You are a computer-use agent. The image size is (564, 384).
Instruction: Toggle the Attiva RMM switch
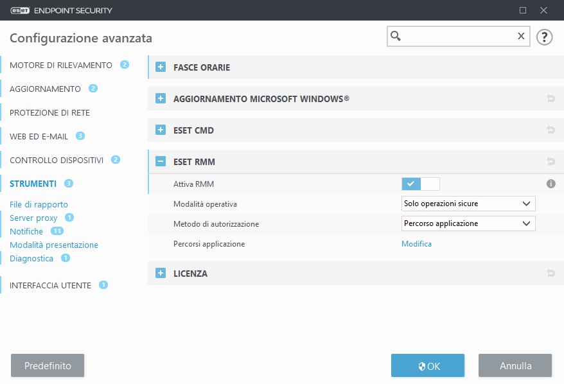click(x=421, y=184)
